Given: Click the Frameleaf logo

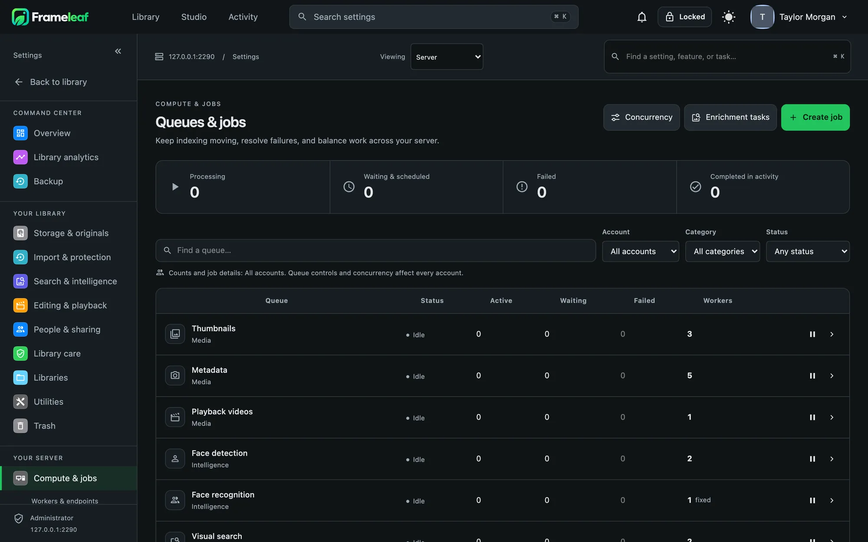Looking at the screenshot, I should pyautogui.click(x=50, y=17).
